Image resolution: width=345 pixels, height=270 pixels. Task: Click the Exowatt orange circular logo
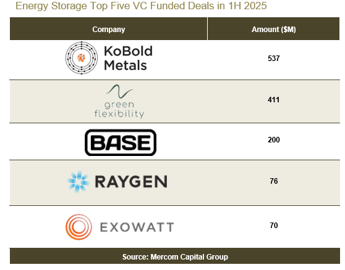(79, 227)
